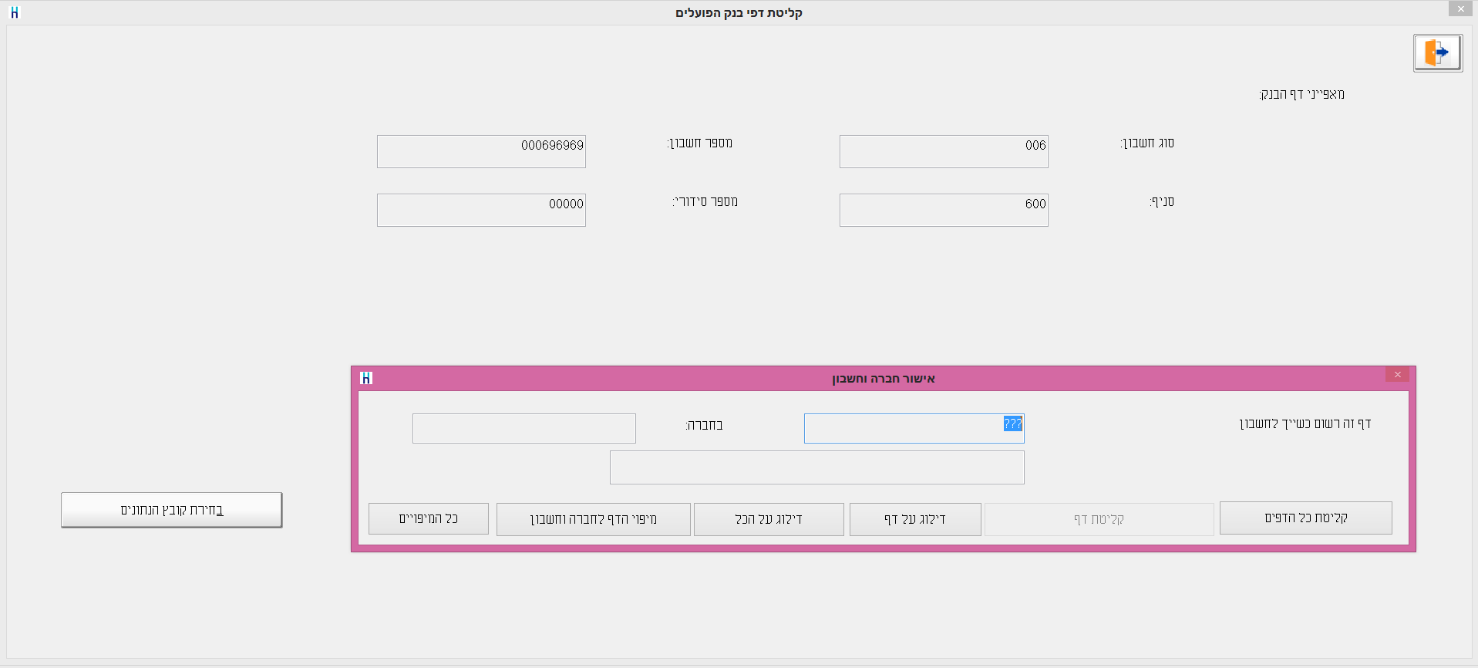1478x668 pixels.
Task: Open כל המיפויים
Action: [x=428, y=518]
